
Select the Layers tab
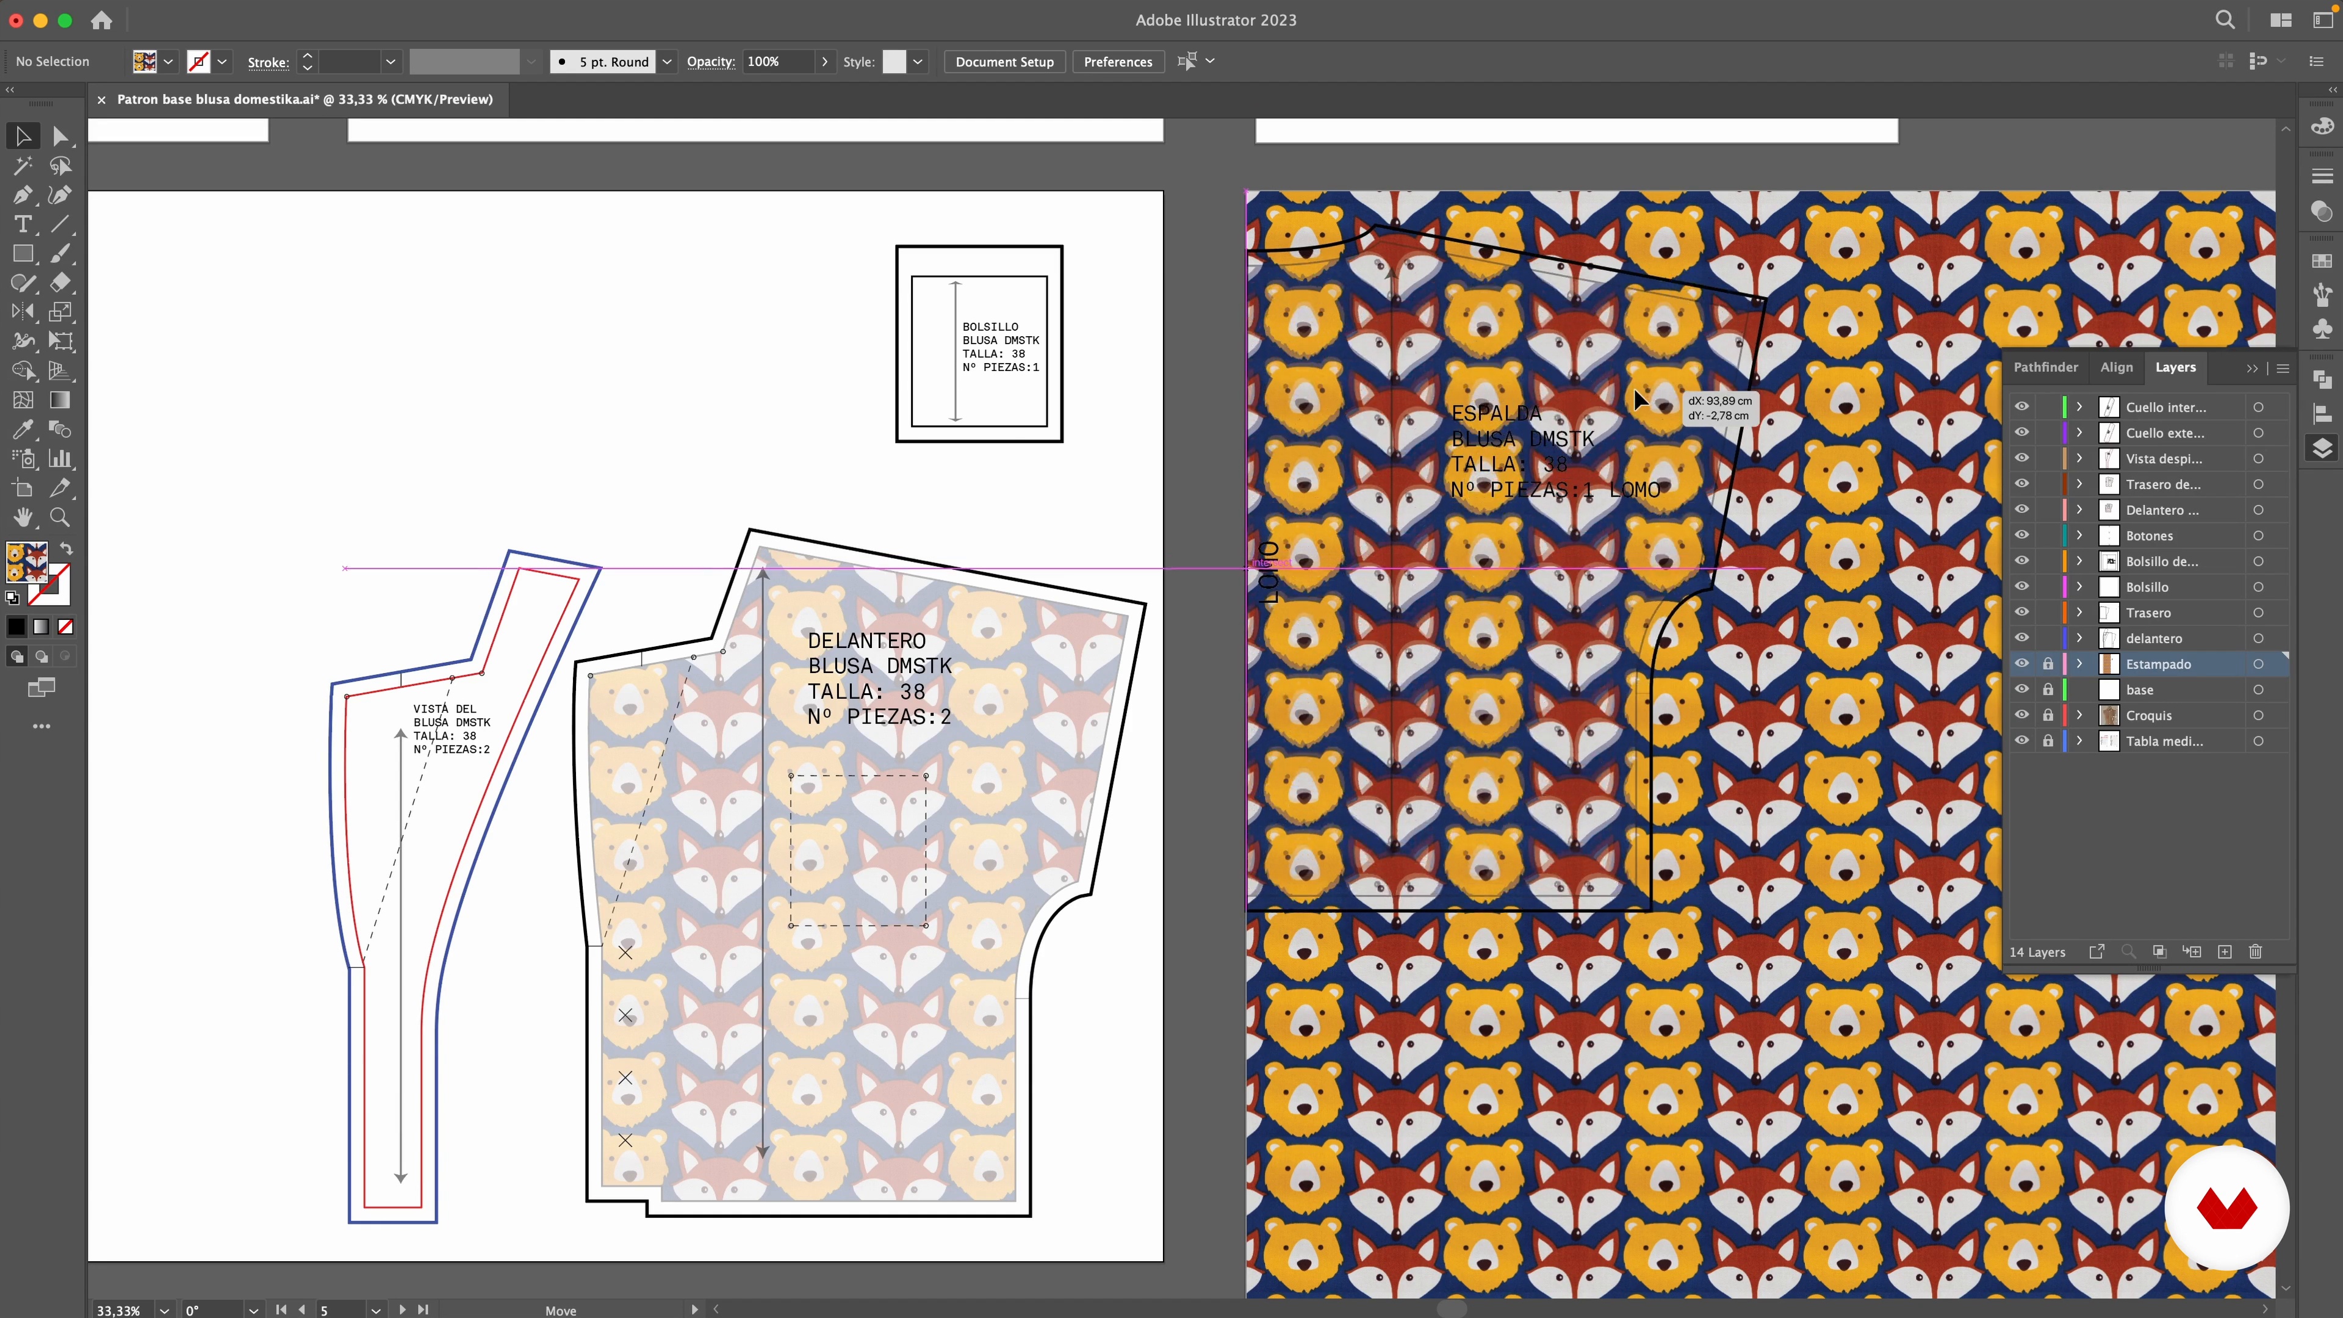coord(2175,367)
